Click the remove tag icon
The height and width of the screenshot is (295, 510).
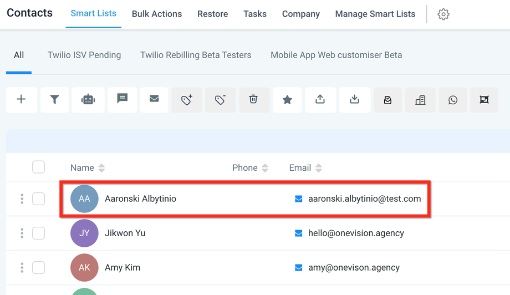click(220, 100)
